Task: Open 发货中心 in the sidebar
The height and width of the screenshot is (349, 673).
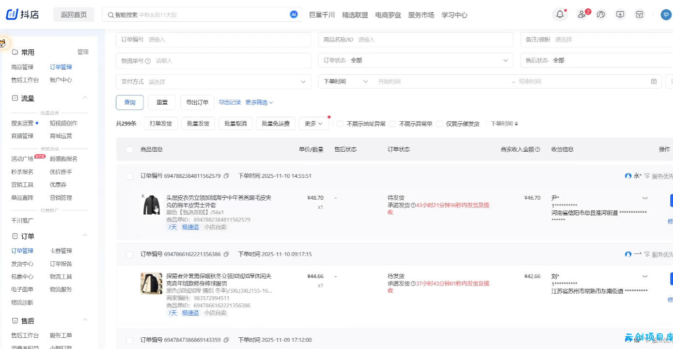Action: coord(22,264)
